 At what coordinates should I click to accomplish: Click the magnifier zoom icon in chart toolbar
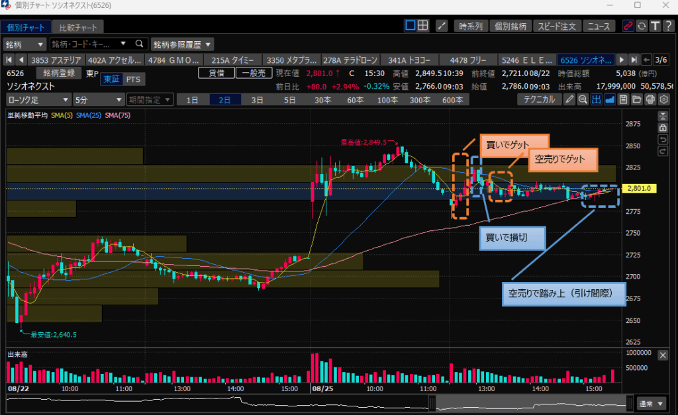point(583,100)
